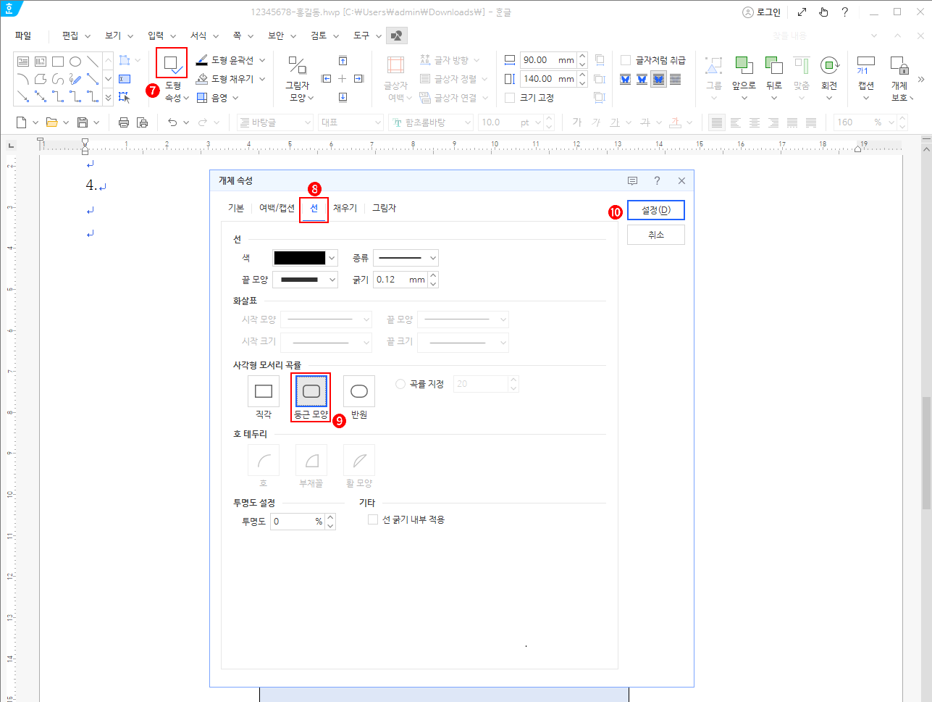This screenshot has width=932, height=702.
Task: Check the 선 굵기 내부 적용 option
Action: [373, 519]
